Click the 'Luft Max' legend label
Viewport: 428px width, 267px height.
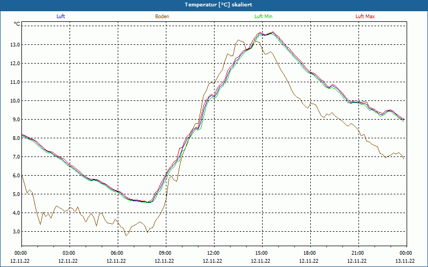(x=365, y=17)
